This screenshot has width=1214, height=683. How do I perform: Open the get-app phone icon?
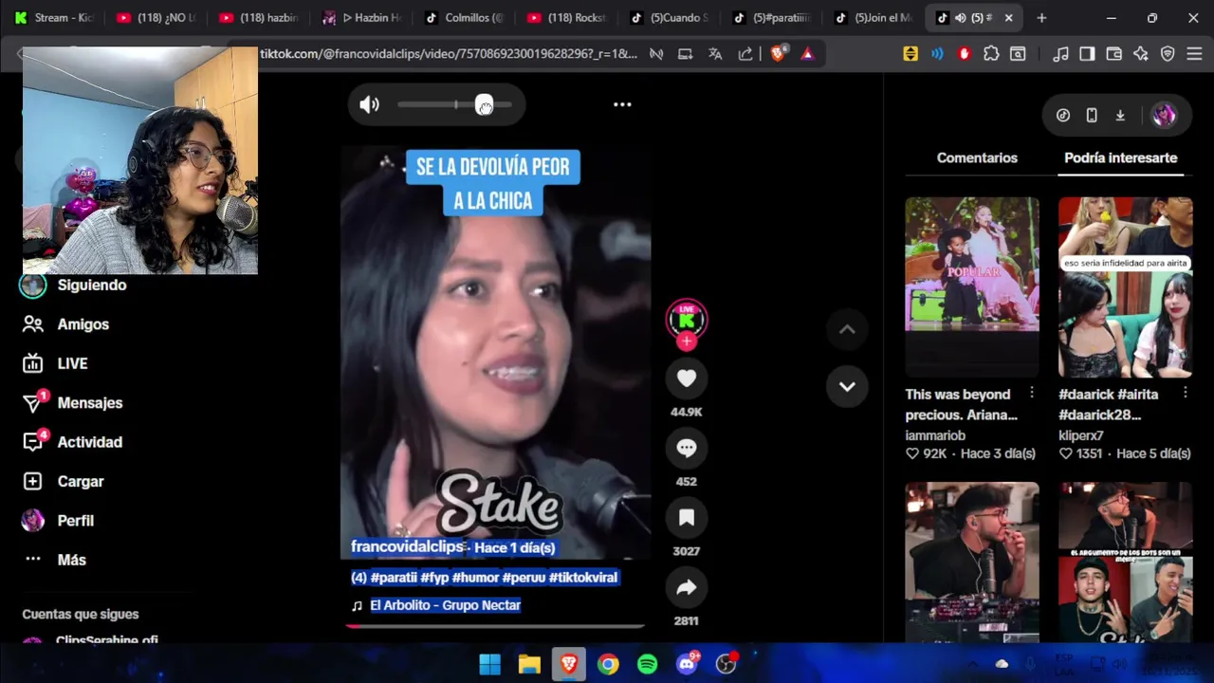pyautogui.click(x=1092, y=115)
